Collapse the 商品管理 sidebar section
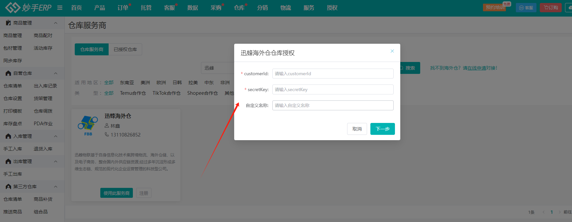Image resolution: width=572 pixels, height=222 pixels. [x=56, y=23]
